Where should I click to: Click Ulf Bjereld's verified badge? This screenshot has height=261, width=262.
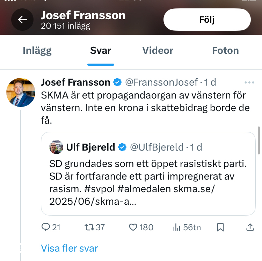point(122,147)
